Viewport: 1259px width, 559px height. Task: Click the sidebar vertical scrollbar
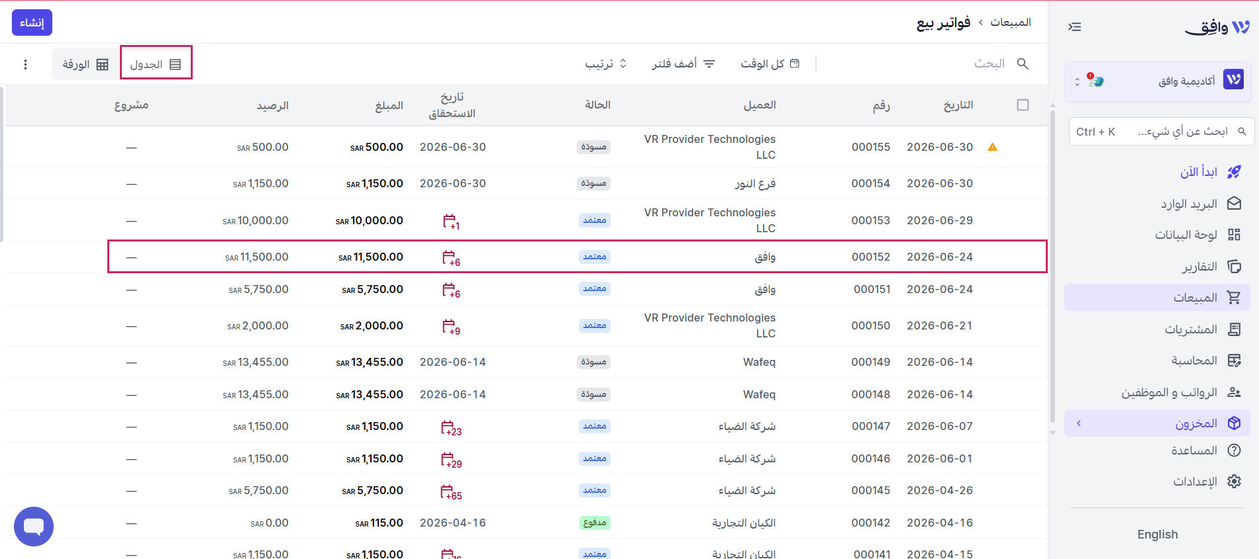[1052, 267]
